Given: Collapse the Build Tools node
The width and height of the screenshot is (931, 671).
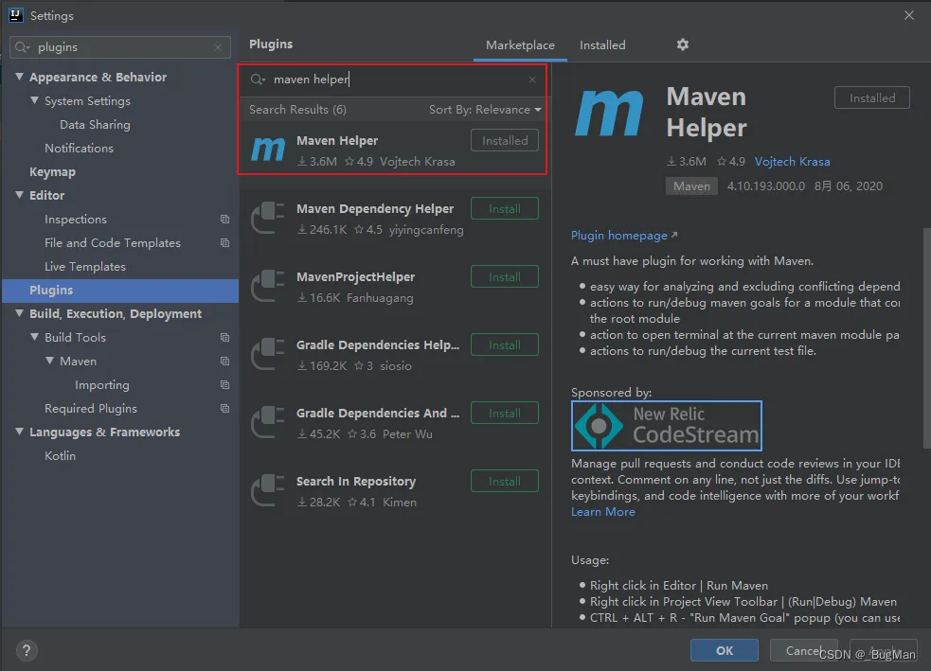Looking at the screenshot, I should pyautogui.click(x=34, y=337).
